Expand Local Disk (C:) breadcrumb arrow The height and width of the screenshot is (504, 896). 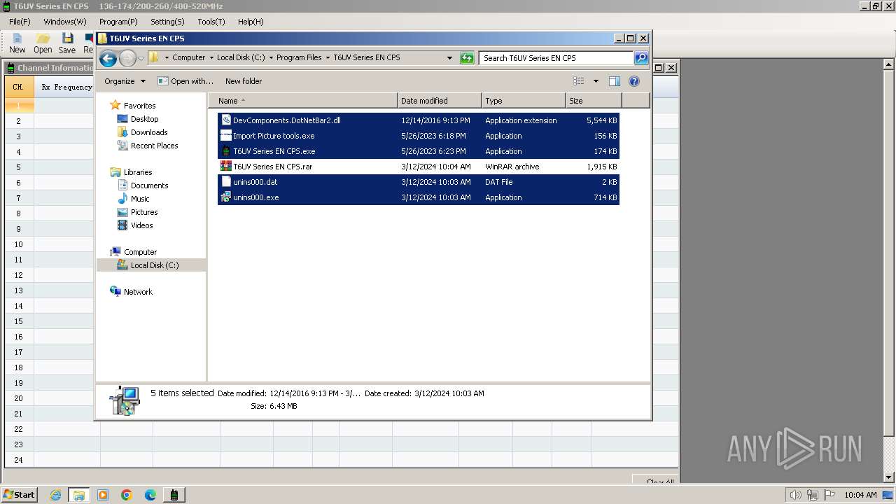click(x=270, y=58)
